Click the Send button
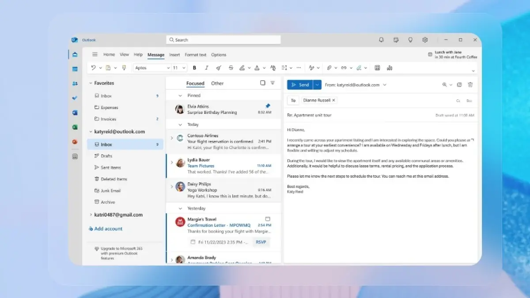This screenshot has height=298, width=530. [300, 85]
